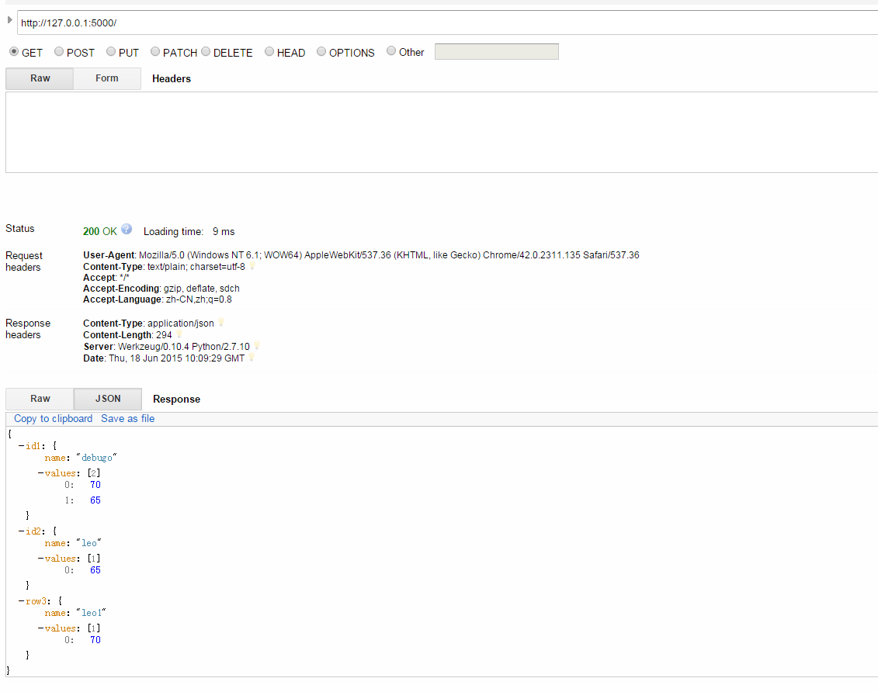Click hint bulb next to application/json
Viewport: 878px width, 692px height.
(x=221, y=322)
